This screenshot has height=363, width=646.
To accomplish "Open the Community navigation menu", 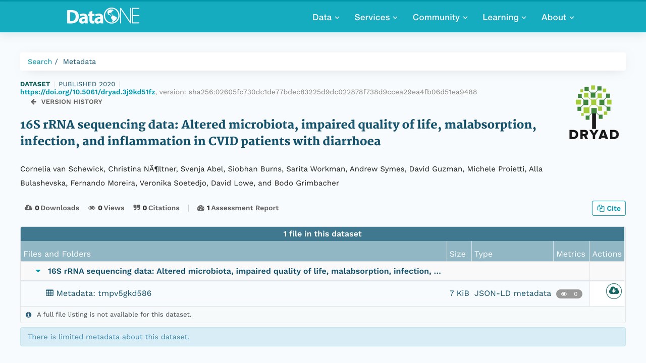I will (x=440, y=17).
